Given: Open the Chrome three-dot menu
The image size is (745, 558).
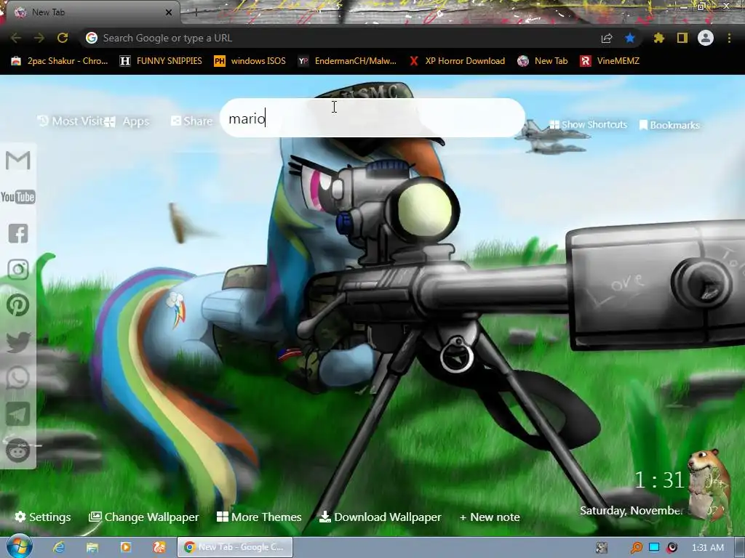Looking at the screenshot, I should pyautogui.click(x=729, y=38).
